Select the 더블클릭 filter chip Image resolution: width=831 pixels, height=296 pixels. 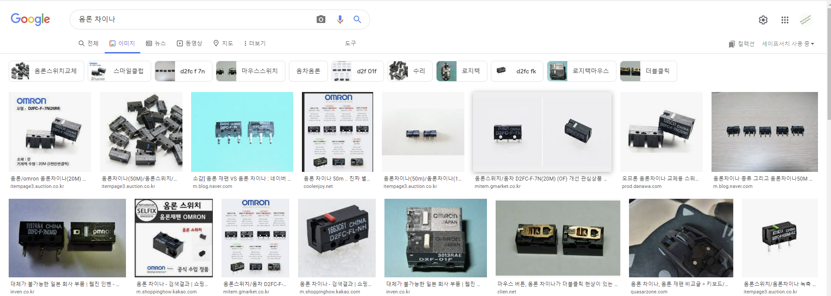click(x=649, y=71)
